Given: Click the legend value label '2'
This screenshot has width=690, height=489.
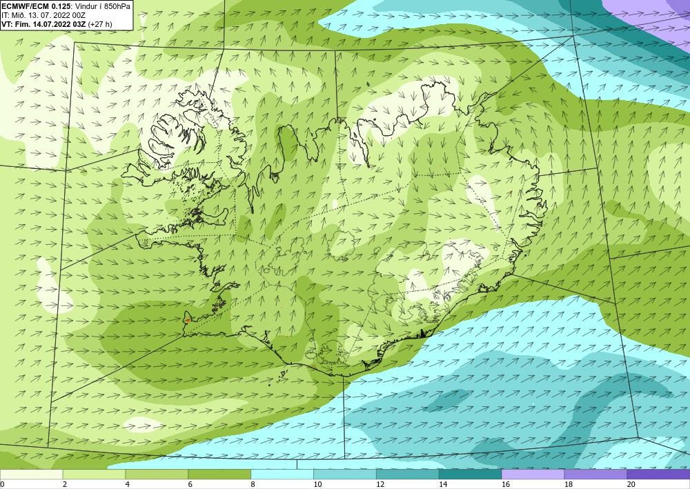Looking at the screenshot, I should [65, 485].
